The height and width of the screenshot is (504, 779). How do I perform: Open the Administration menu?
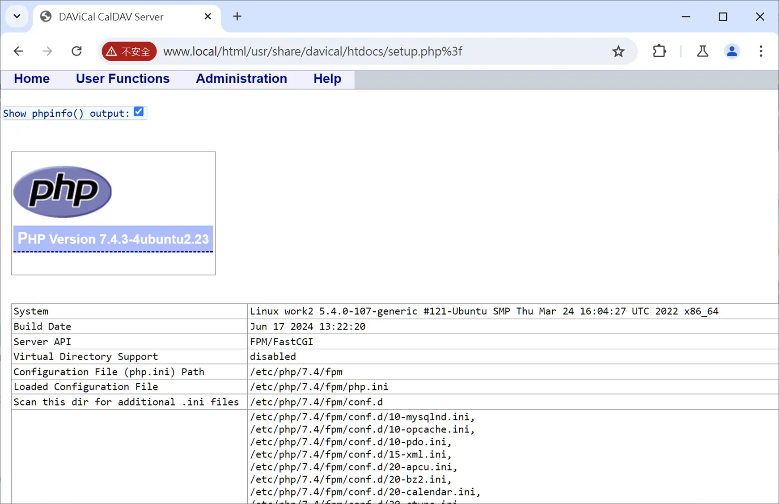click(x=241, y=79)
